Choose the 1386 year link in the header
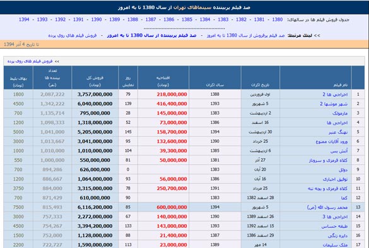This screenshot has width=369, height=248. [169, 20]
